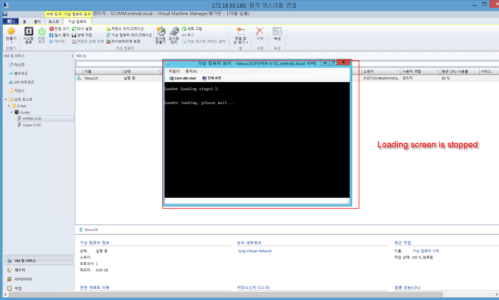Collapse the S-Net folder node
This screenshot has width=499, height=300.
click(x=9, y=106)
